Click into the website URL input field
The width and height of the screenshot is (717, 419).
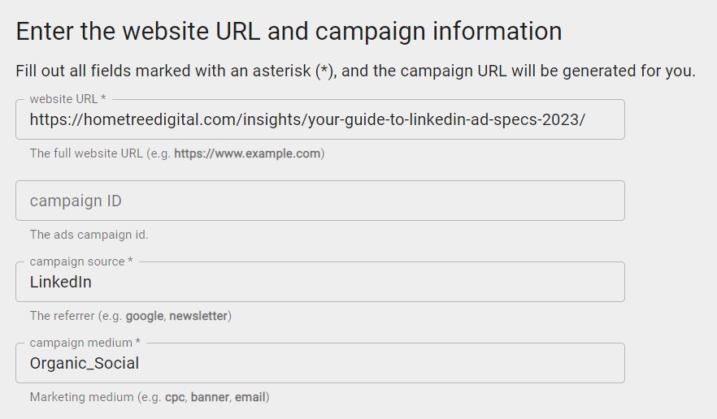point(320,119)
